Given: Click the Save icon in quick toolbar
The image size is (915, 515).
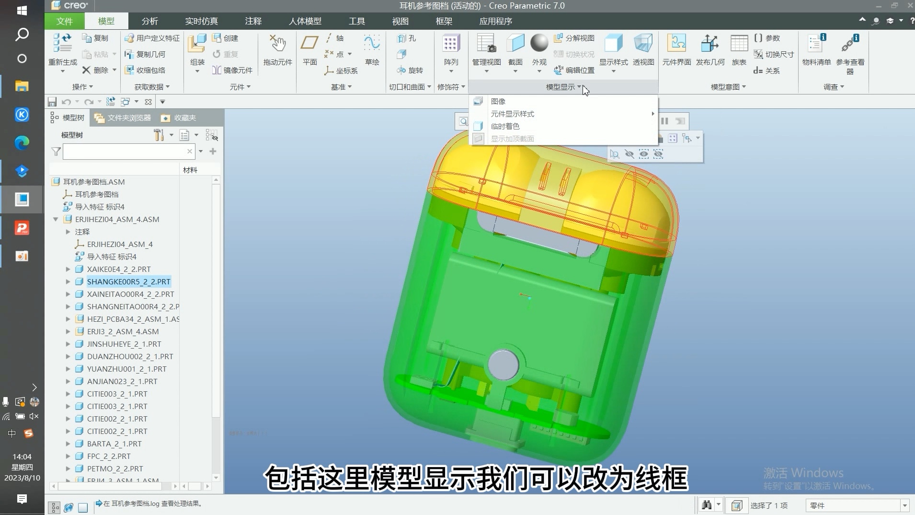Looking at the screenshot, I should click(52, 102).
